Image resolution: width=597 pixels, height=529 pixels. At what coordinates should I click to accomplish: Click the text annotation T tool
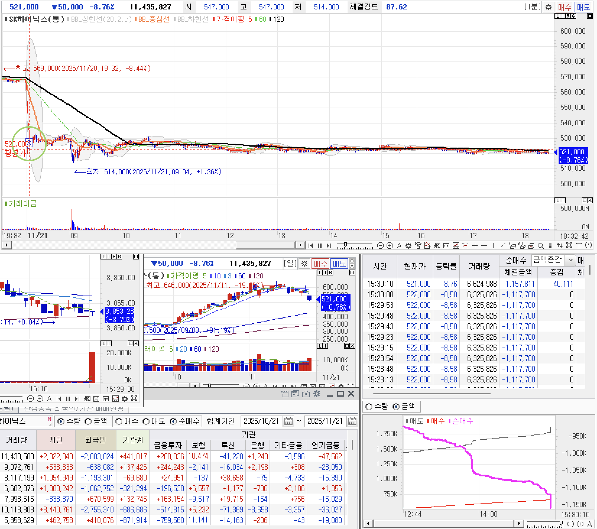579,246
